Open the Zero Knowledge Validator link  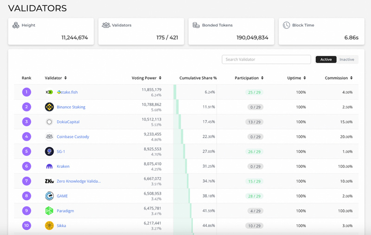(78, 181)
